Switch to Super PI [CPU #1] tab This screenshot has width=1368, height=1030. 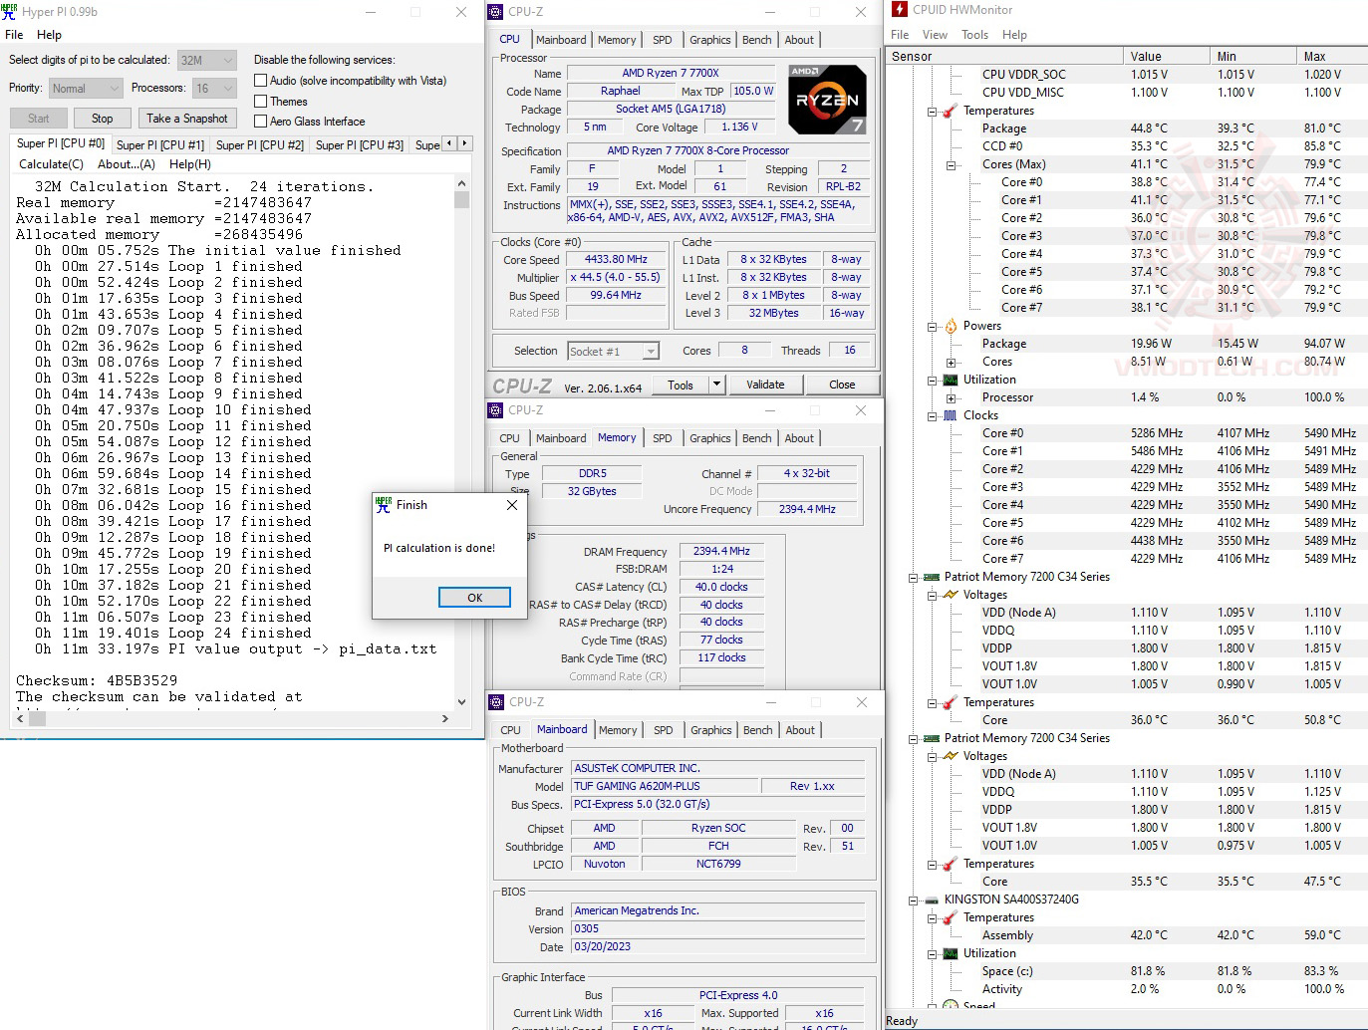click(x=160, y=145)
